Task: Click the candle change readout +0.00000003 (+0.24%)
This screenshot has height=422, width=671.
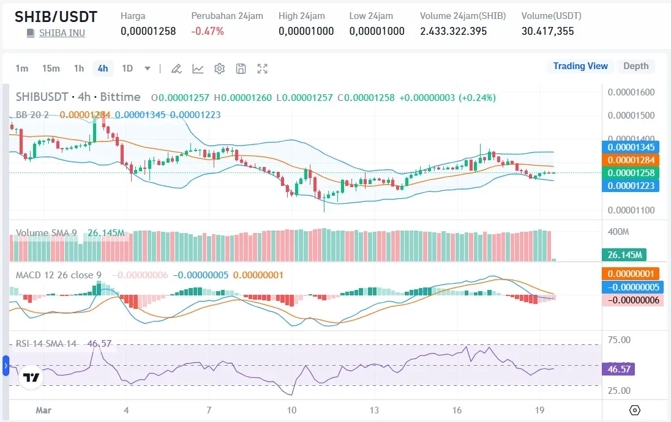Action: pyautogui.click(x=448, y=97)
